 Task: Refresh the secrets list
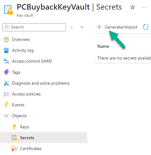coord(146,27)
